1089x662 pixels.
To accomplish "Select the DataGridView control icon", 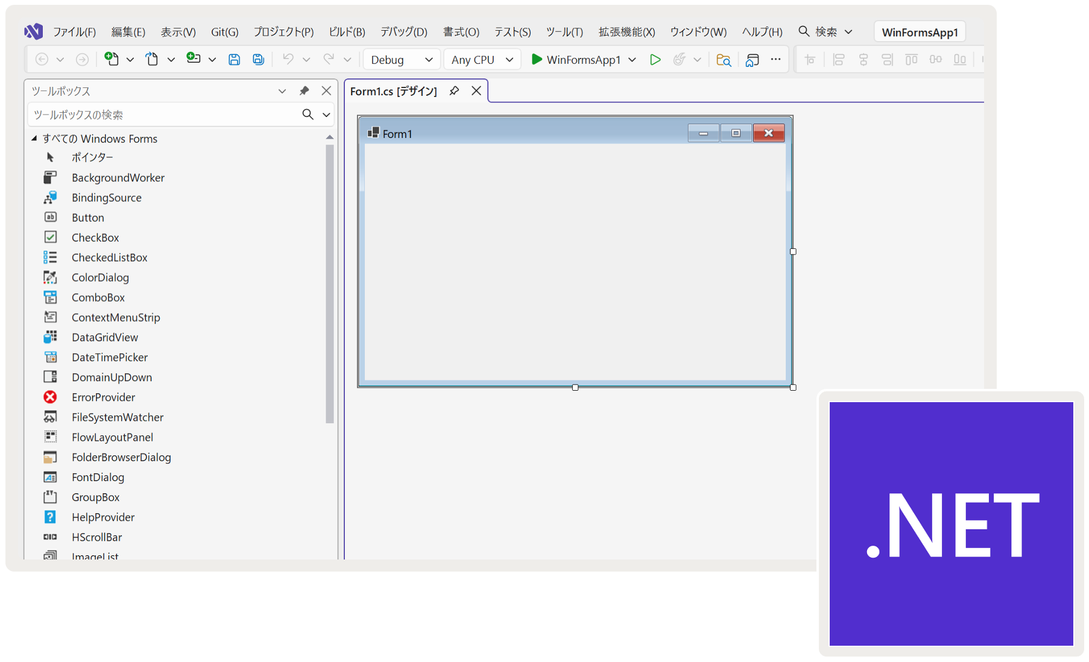I will (51, 337).
